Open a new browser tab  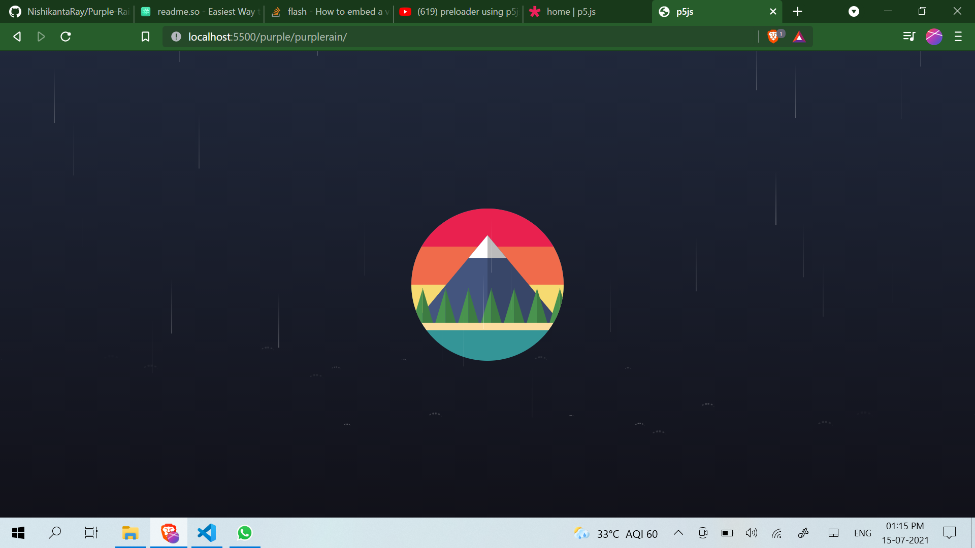[797, 12]
